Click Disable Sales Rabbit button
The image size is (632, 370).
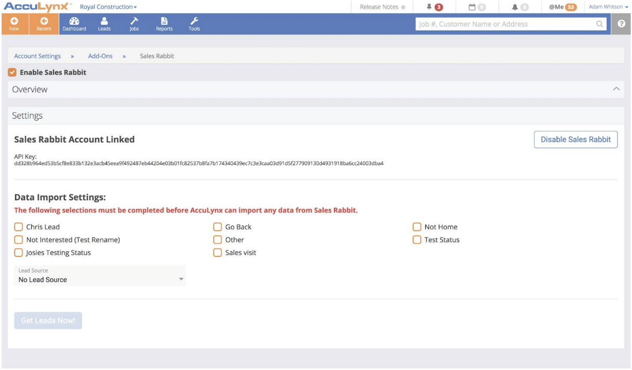click(576, 140)
